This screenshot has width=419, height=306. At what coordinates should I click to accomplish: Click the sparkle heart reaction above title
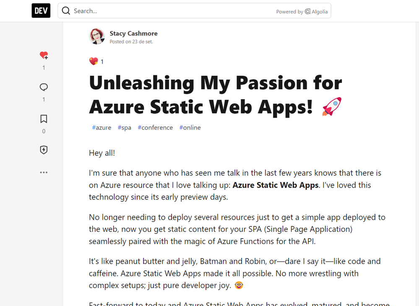coord(94,62)
